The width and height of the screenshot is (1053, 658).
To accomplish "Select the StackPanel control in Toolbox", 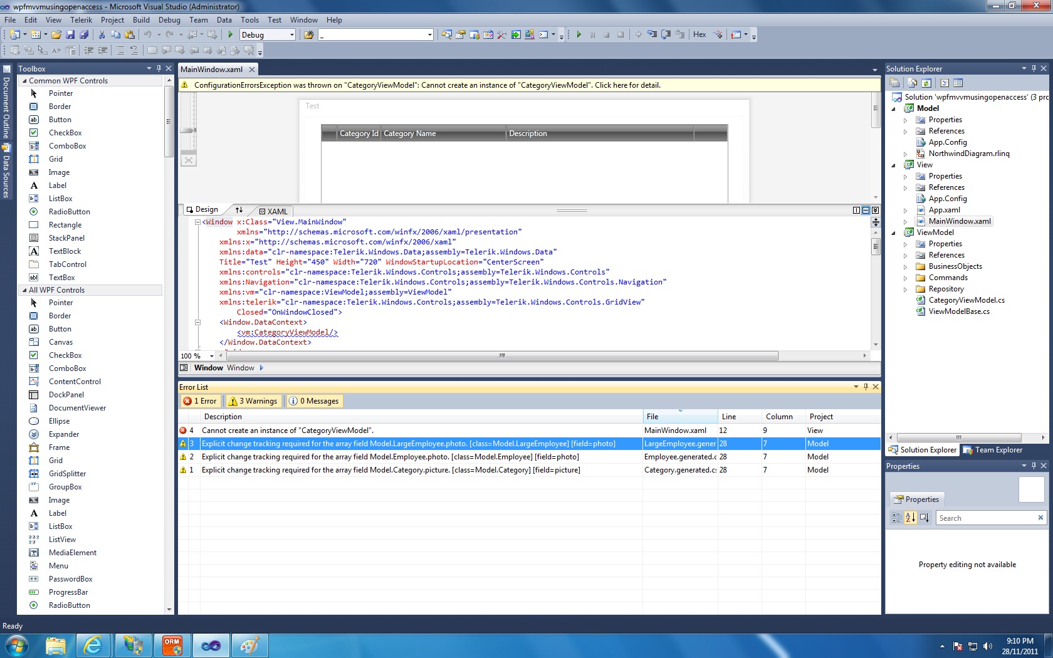I will tap(66, 238).
